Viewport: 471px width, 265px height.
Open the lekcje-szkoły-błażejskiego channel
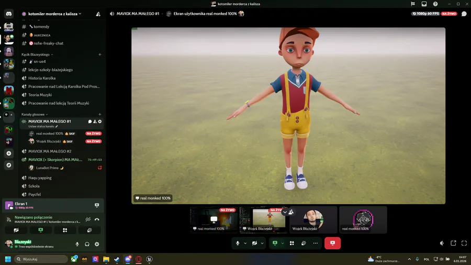[62, 70]
